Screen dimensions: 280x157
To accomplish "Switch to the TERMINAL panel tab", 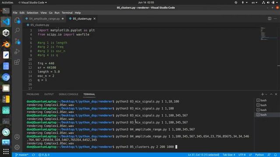I will point(89,94).
